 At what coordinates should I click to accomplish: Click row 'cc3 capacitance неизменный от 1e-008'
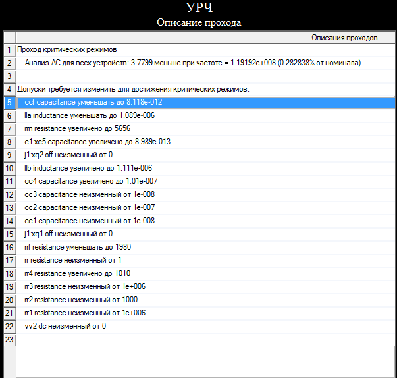coord(205,194)
